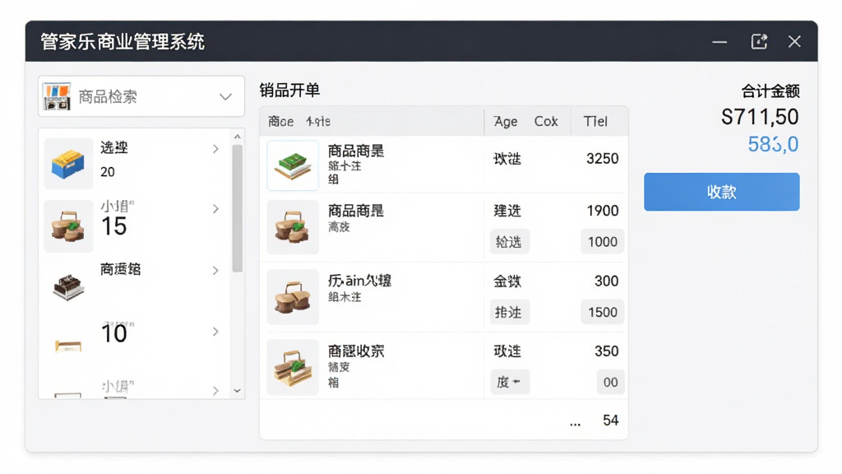Screen dimensions: 842x474
Task: Click the sidebar vertical scrollbar thumb
Action: click(238, 208)
